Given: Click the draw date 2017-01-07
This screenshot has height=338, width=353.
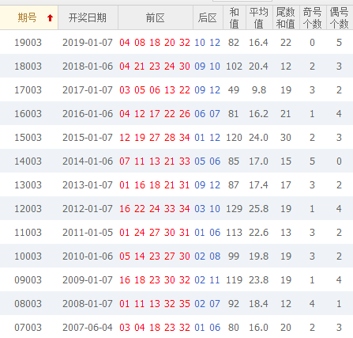Looking at the screenshot, I should coord(88,90).
